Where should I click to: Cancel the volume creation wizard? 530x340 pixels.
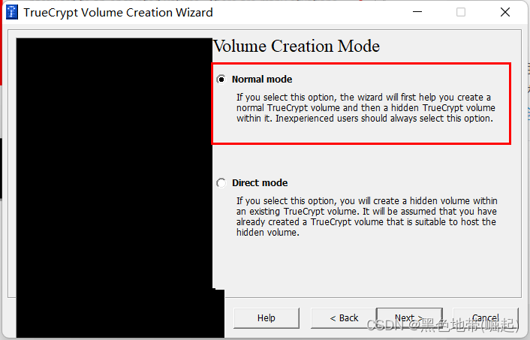[486, 318]
